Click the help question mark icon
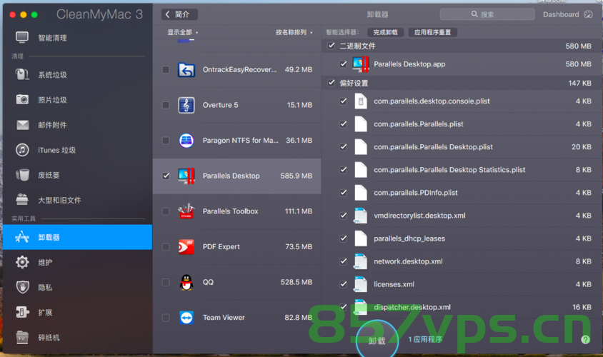Screen dimensions: 603x357 click(585, 339)
